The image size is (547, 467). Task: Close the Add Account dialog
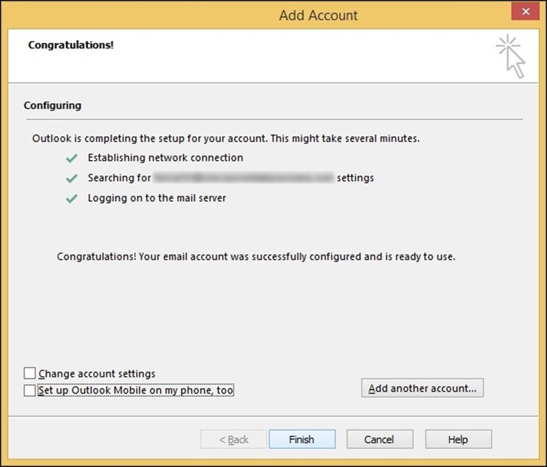click(x=526, y=12)
